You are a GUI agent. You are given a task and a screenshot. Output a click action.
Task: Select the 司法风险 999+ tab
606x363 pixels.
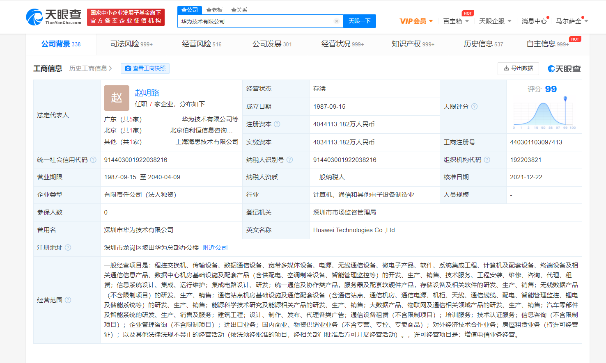click(131, 44)
